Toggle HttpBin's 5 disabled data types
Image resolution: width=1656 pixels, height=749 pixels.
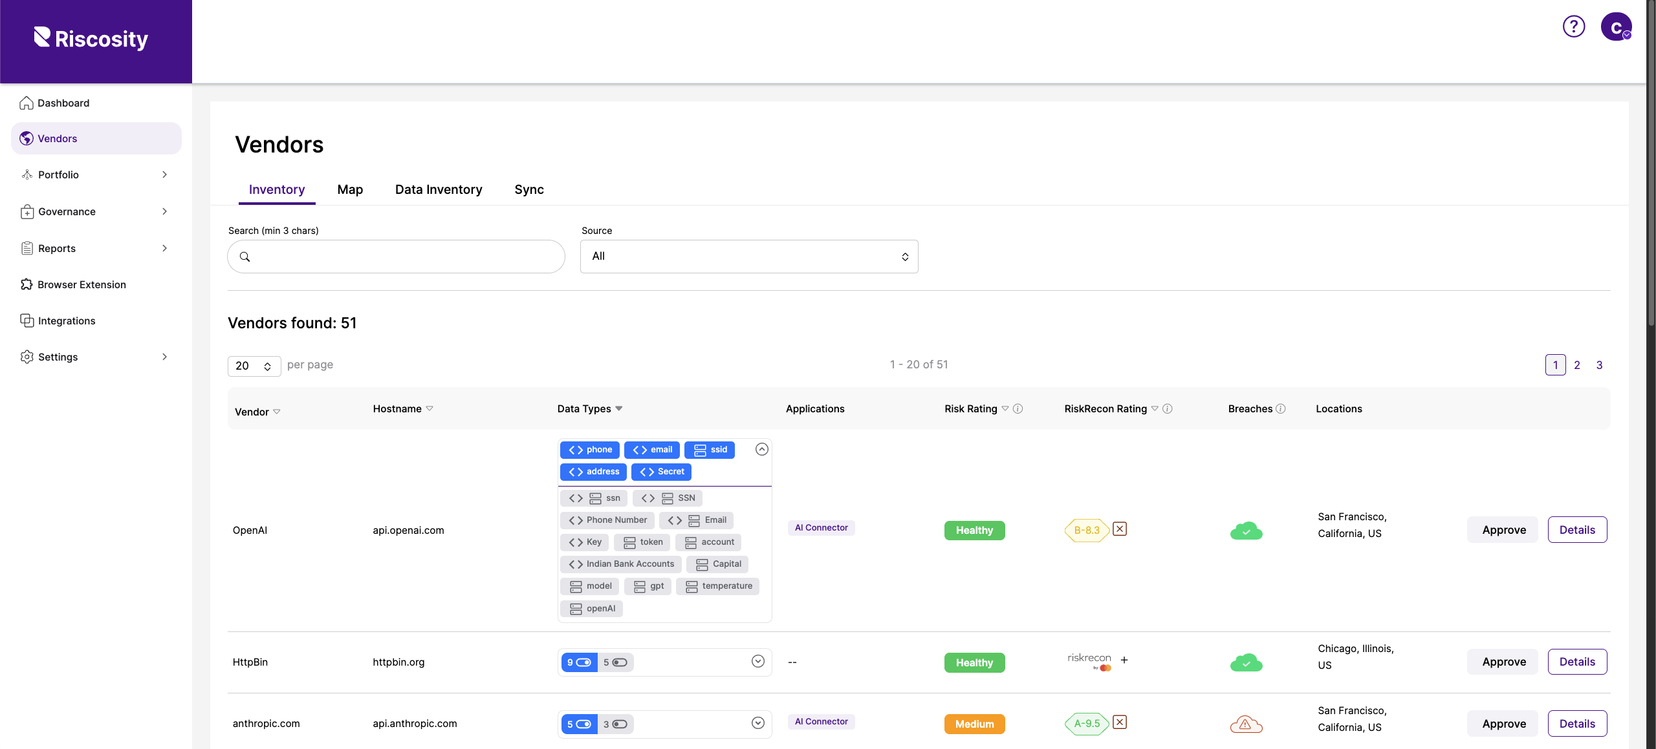pos(615,662)
